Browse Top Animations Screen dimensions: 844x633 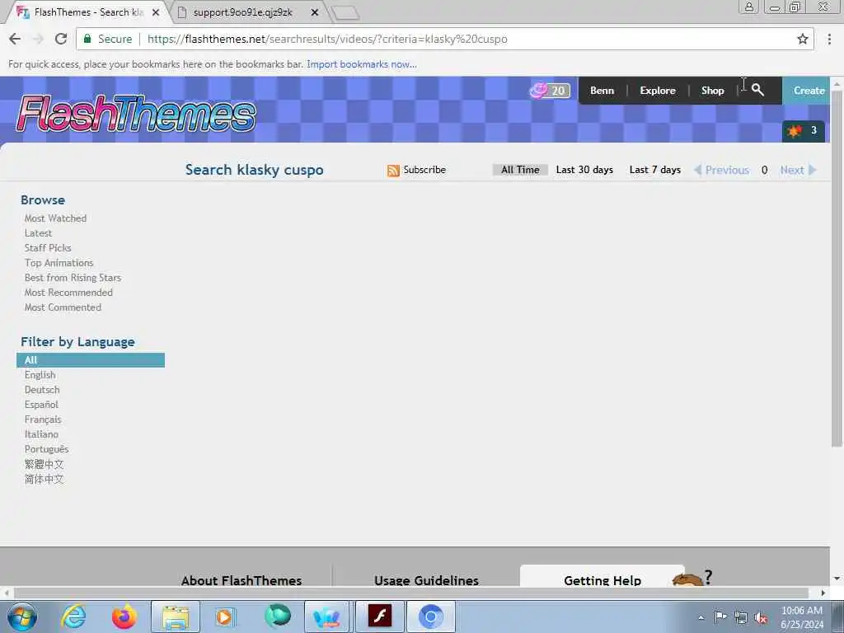click(59, 263)
